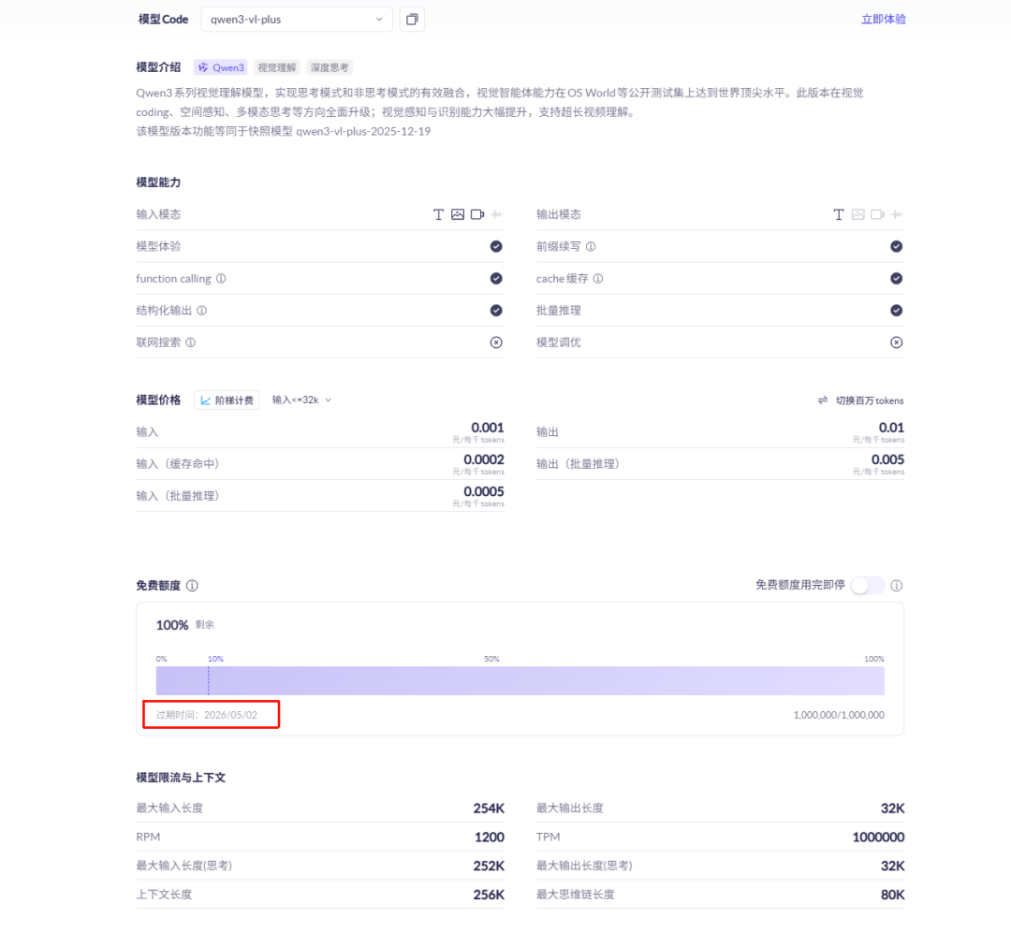Click the TPM value 1000000
Viewport: 1011px width, 932px height.
click(878, 837)
